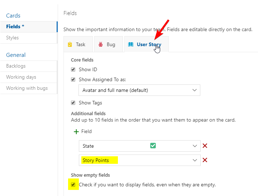Viewport: 258px width, 196px height.
Task: Remove the Story Points field with red X
Action: (x=205, y=160)
